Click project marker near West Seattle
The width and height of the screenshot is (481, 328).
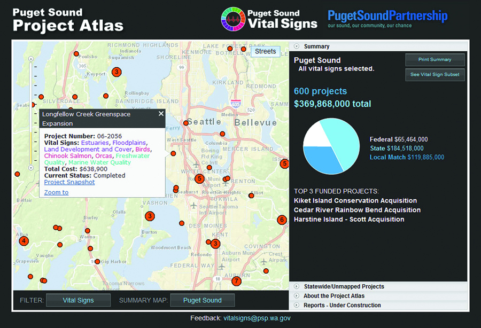(173, 153)
